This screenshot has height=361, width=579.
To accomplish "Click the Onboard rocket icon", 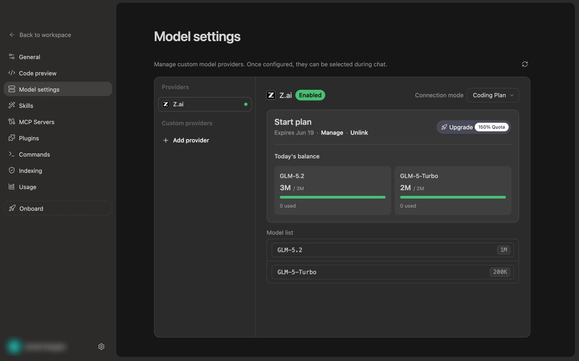I will pyautogui.click(x=12, y=208).
